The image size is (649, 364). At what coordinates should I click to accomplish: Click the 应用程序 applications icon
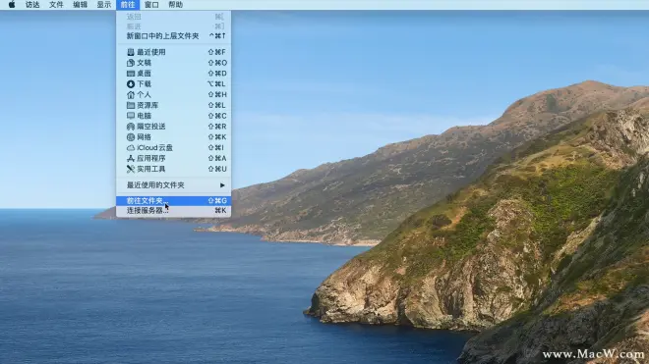(x=131, y=158)
